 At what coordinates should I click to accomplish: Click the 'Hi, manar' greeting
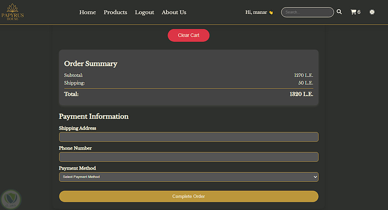point(259,12)
